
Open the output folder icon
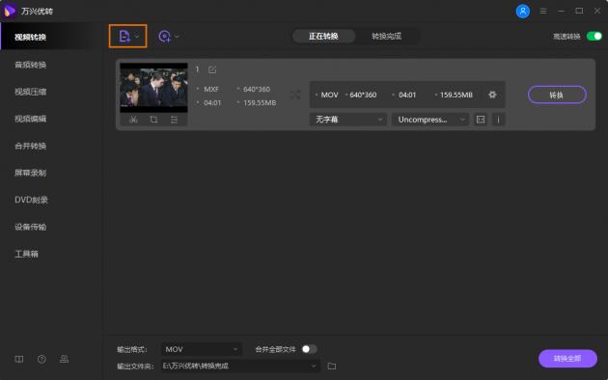click(x=332, y=366)
